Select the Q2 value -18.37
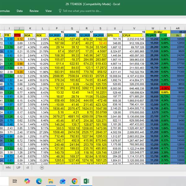Viewport: 186px width, 186px height. pyautogui.click(x=72, y=60)
